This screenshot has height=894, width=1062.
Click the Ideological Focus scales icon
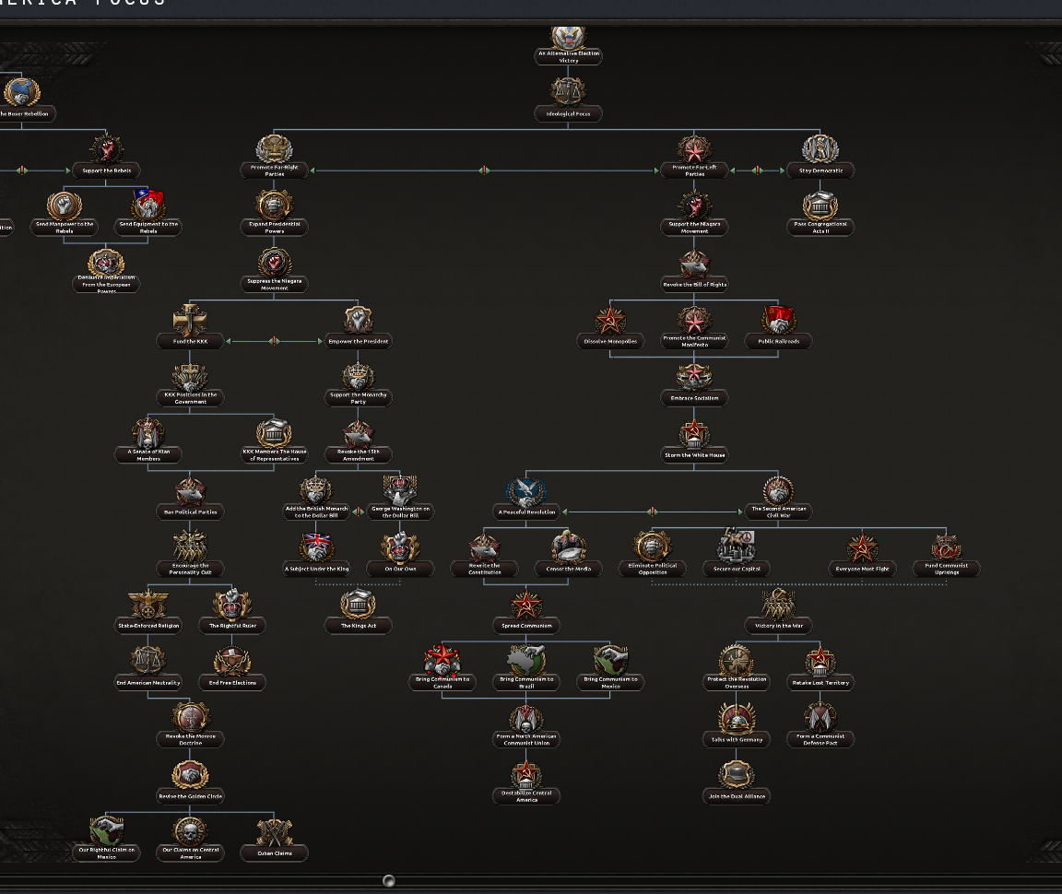pyautogui.click(x=568, y=90)
